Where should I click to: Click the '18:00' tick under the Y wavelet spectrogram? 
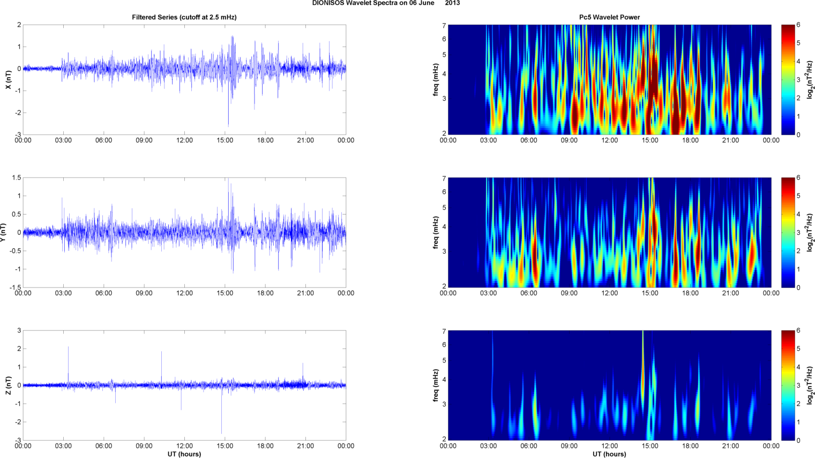pos(690,293)
